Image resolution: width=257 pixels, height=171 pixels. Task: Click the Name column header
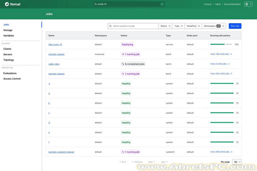(x=51, y=36)
